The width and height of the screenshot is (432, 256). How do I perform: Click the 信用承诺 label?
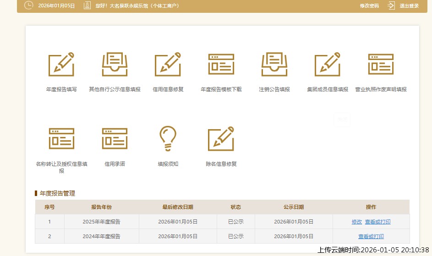coord(115,164)
